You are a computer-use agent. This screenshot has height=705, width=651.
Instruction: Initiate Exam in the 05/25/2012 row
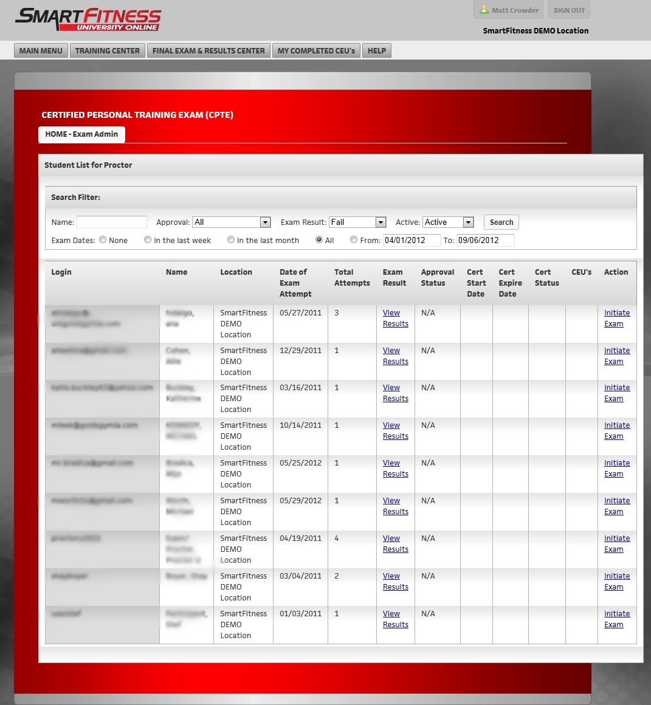pos(617,469)
